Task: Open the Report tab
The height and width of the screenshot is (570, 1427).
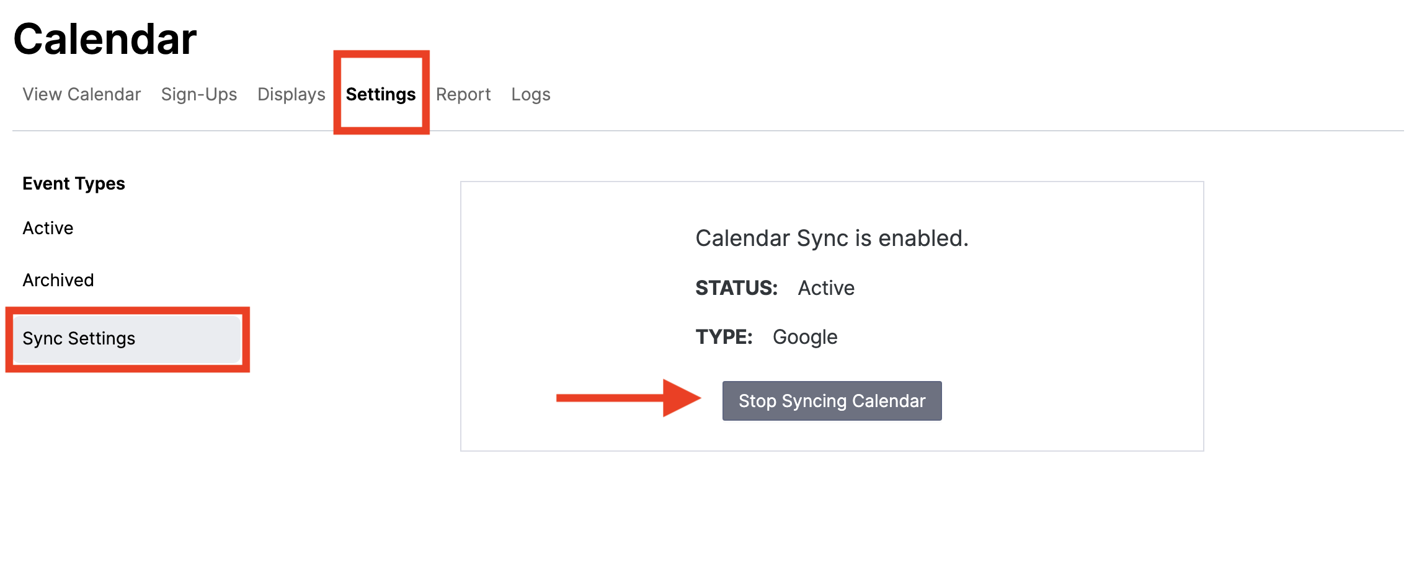Action: point(463,94)
